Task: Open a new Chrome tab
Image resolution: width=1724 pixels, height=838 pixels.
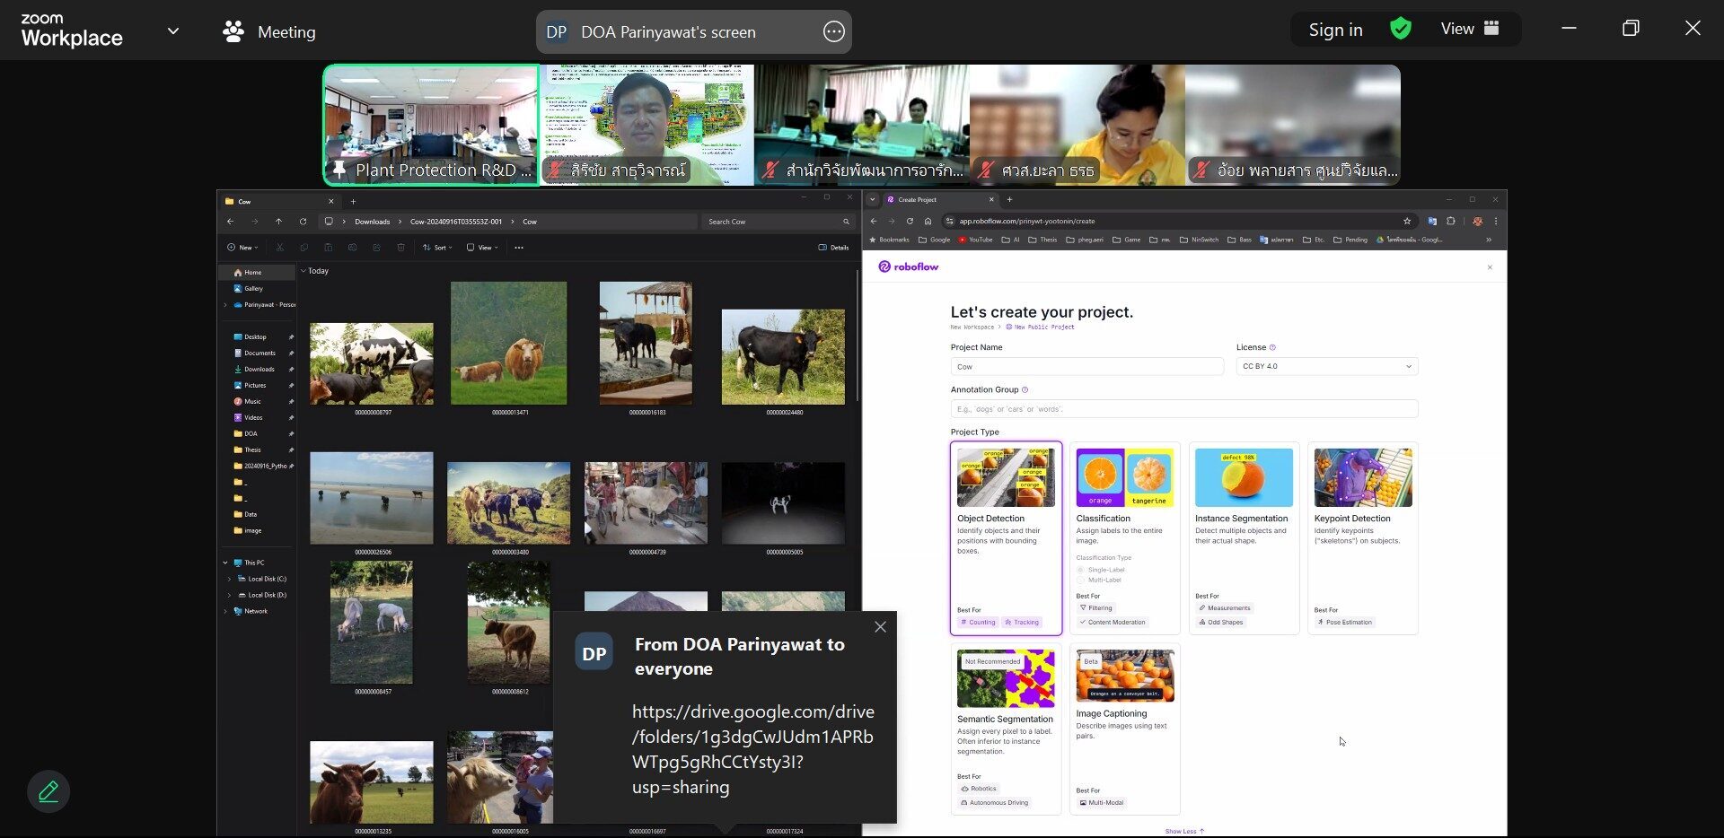Action: (x=1009, y=200)
